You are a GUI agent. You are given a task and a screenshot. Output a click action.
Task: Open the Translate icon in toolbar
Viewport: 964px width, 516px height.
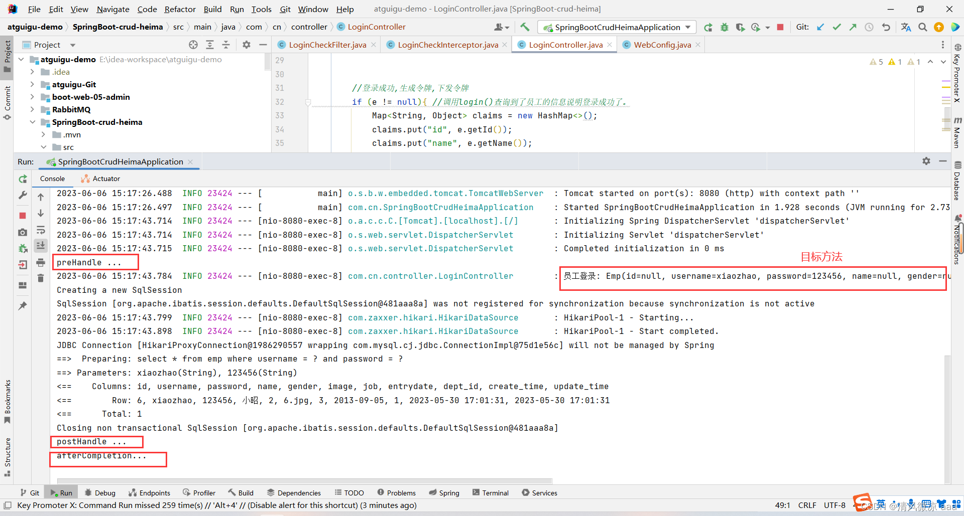(x=906, y=27)
